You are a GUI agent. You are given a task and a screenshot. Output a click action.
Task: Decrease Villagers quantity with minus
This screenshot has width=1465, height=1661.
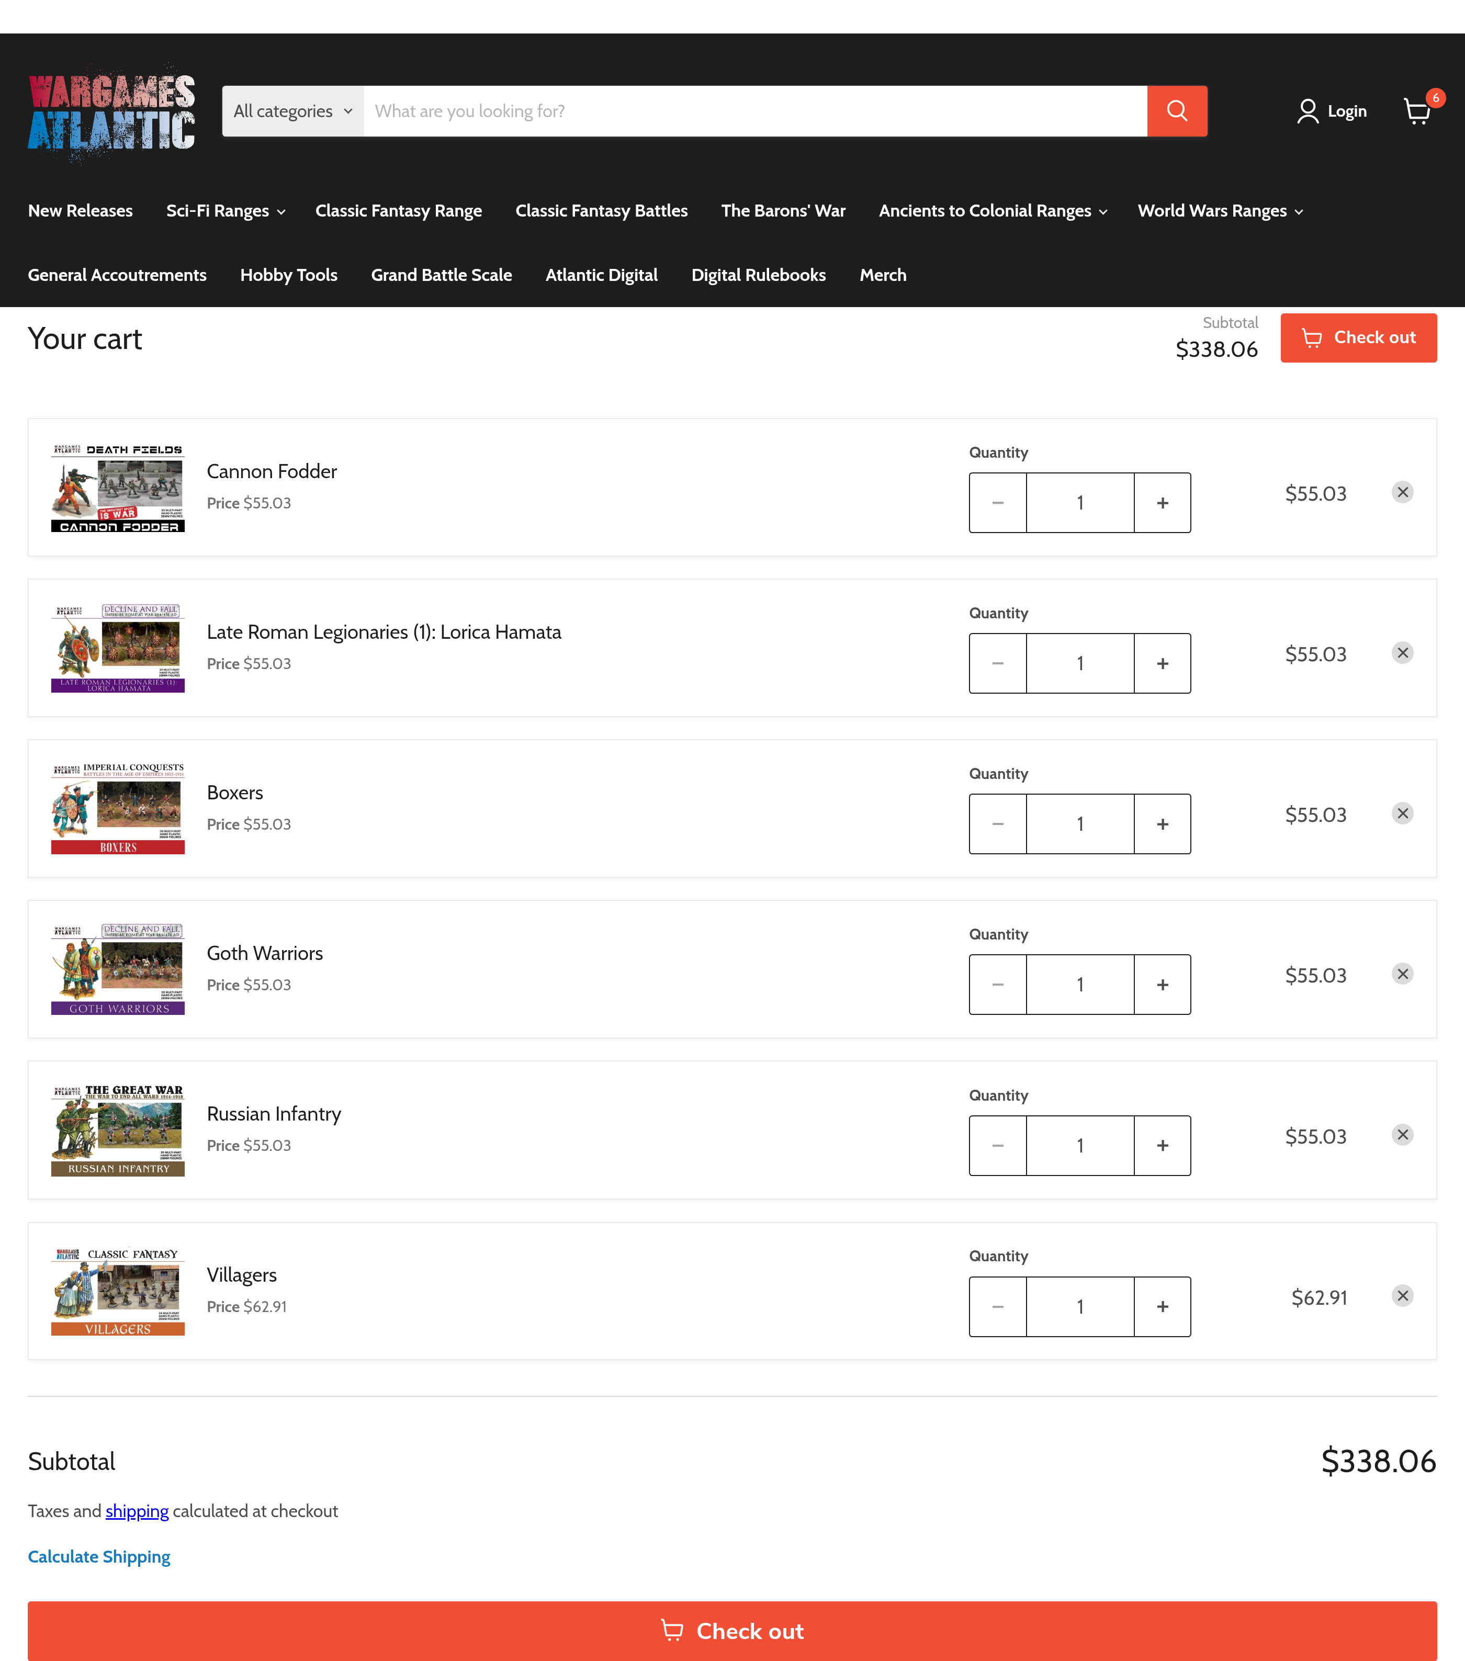pos(998,1307)
